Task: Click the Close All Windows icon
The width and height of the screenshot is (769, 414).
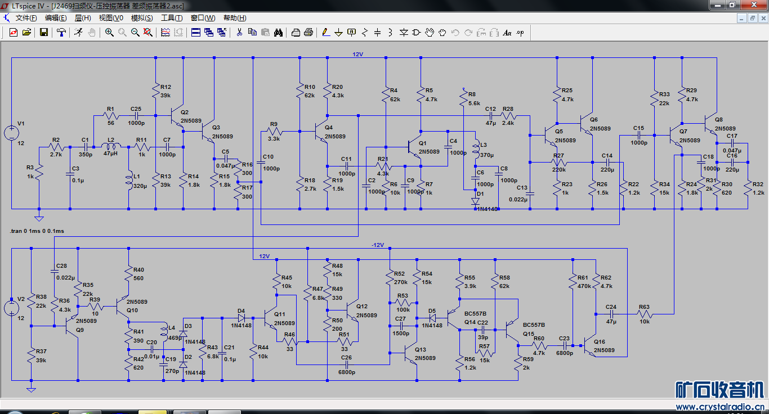Action: tap(222, 33)
